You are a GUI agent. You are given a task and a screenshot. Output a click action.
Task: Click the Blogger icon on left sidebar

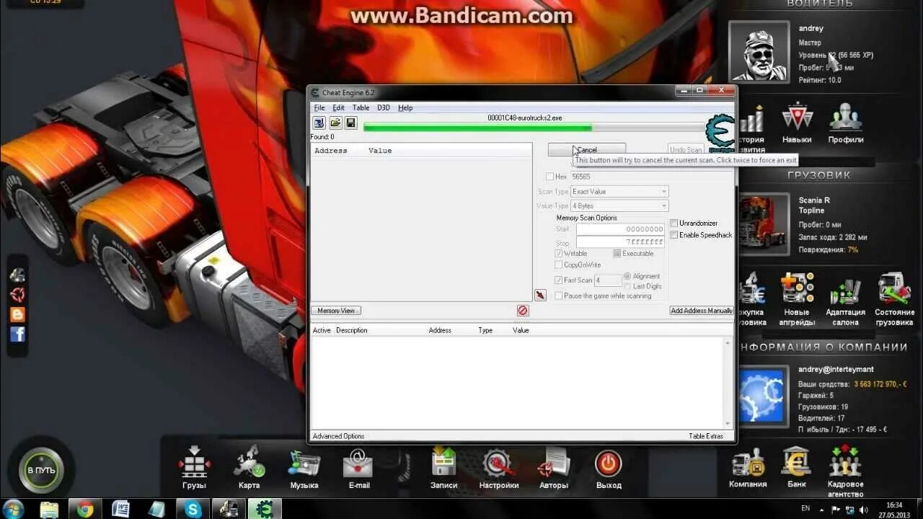17,314
